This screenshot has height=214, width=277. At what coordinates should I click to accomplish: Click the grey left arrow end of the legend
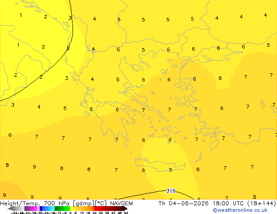(x=10, y=208)
